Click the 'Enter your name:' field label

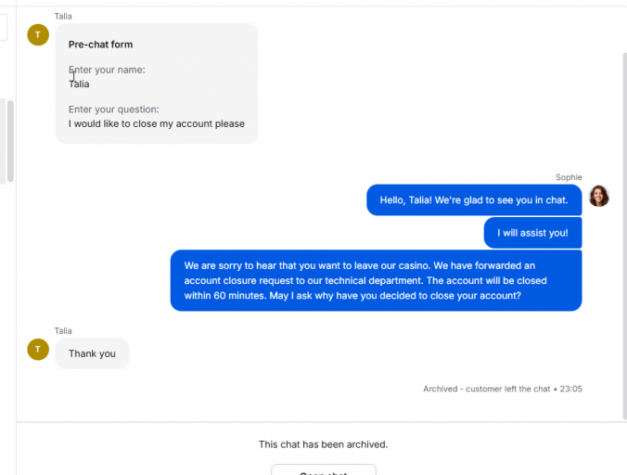[107, 70]
